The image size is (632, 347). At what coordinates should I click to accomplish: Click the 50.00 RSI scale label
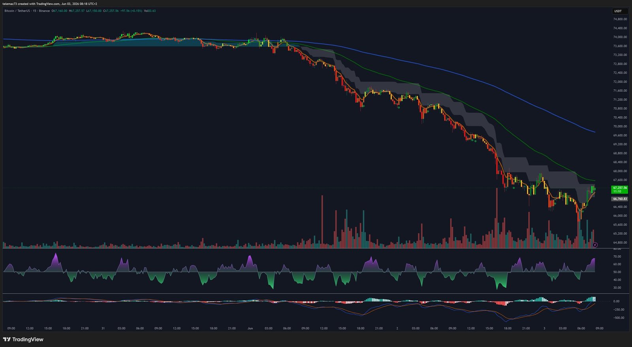pos(617,272)
